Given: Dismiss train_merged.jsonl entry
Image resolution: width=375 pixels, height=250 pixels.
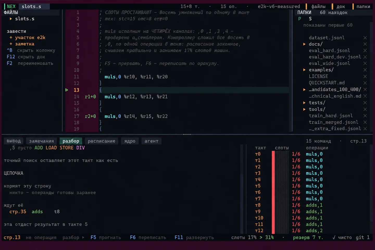Looking at the screenshot, I should pyautogui.click(x=365, y=122).
